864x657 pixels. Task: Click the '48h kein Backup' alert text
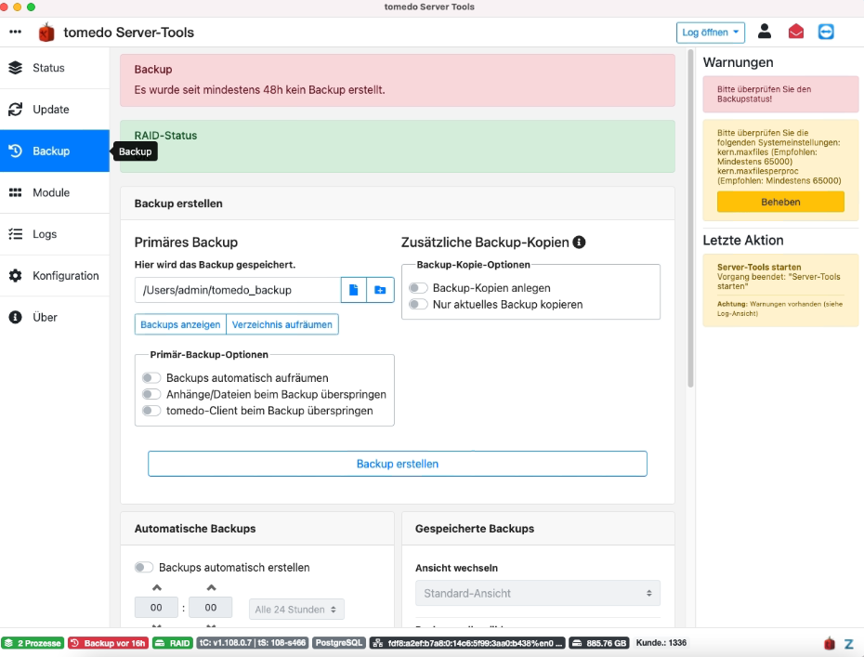[259, 90]
